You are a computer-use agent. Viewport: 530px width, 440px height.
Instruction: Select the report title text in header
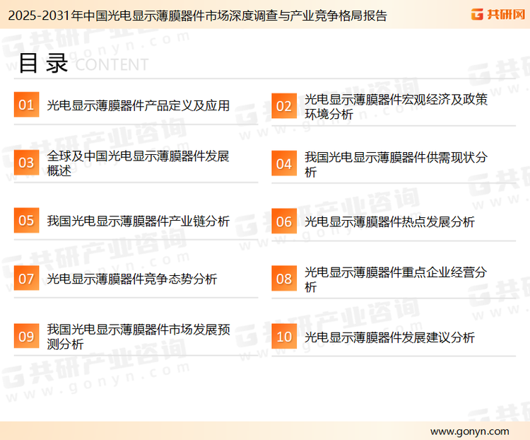point(197,16)
